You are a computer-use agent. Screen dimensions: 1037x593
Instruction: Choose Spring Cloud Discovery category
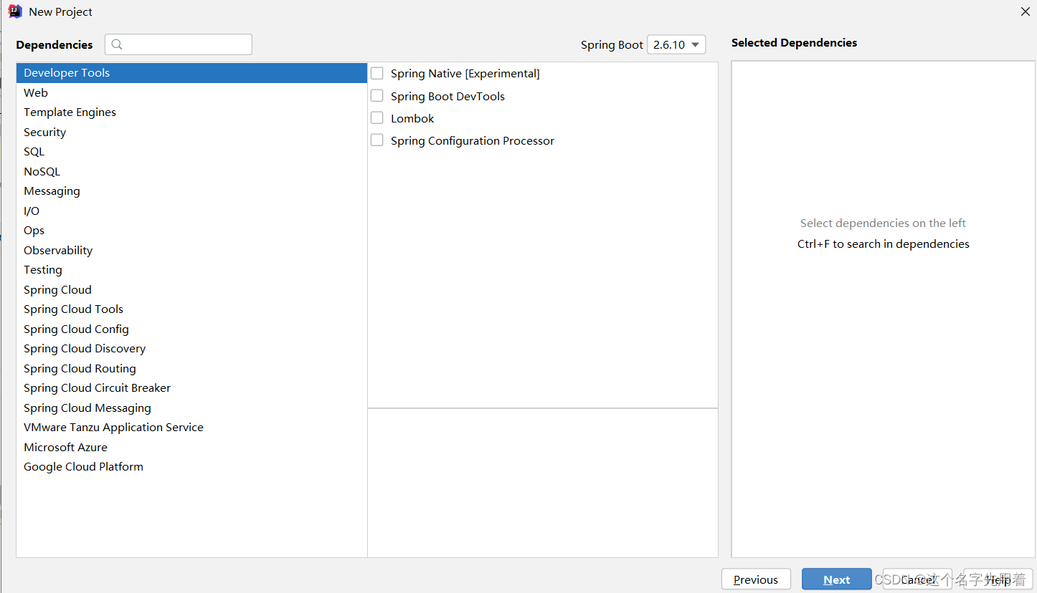tap(191, 349)
